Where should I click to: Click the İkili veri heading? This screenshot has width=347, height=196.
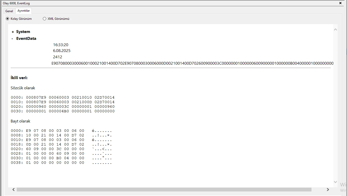point(19,78)
